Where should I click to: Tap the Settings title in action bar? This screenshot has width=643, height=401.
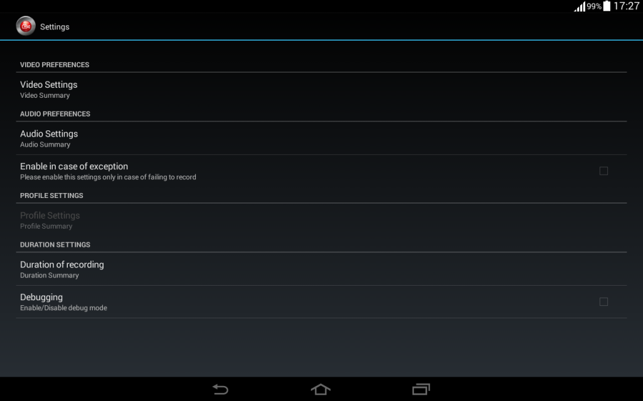point(55,26)
